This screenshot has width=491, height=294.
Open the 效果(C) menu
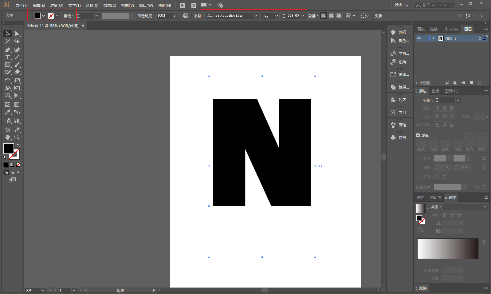(x=110, y=5)
